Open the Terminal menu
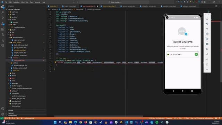Image resolution: width=222 pixels, height=125 pixels. [x=37, y=2]
